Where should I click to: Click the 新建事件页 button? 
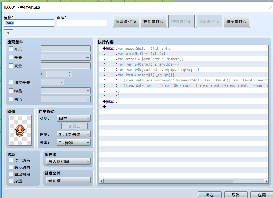(x=126, y=21)
